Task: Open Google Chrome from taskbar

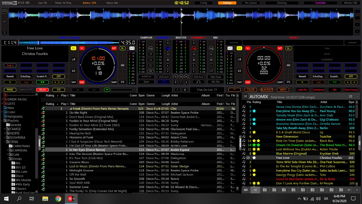Action: click(x=58, y=198)
